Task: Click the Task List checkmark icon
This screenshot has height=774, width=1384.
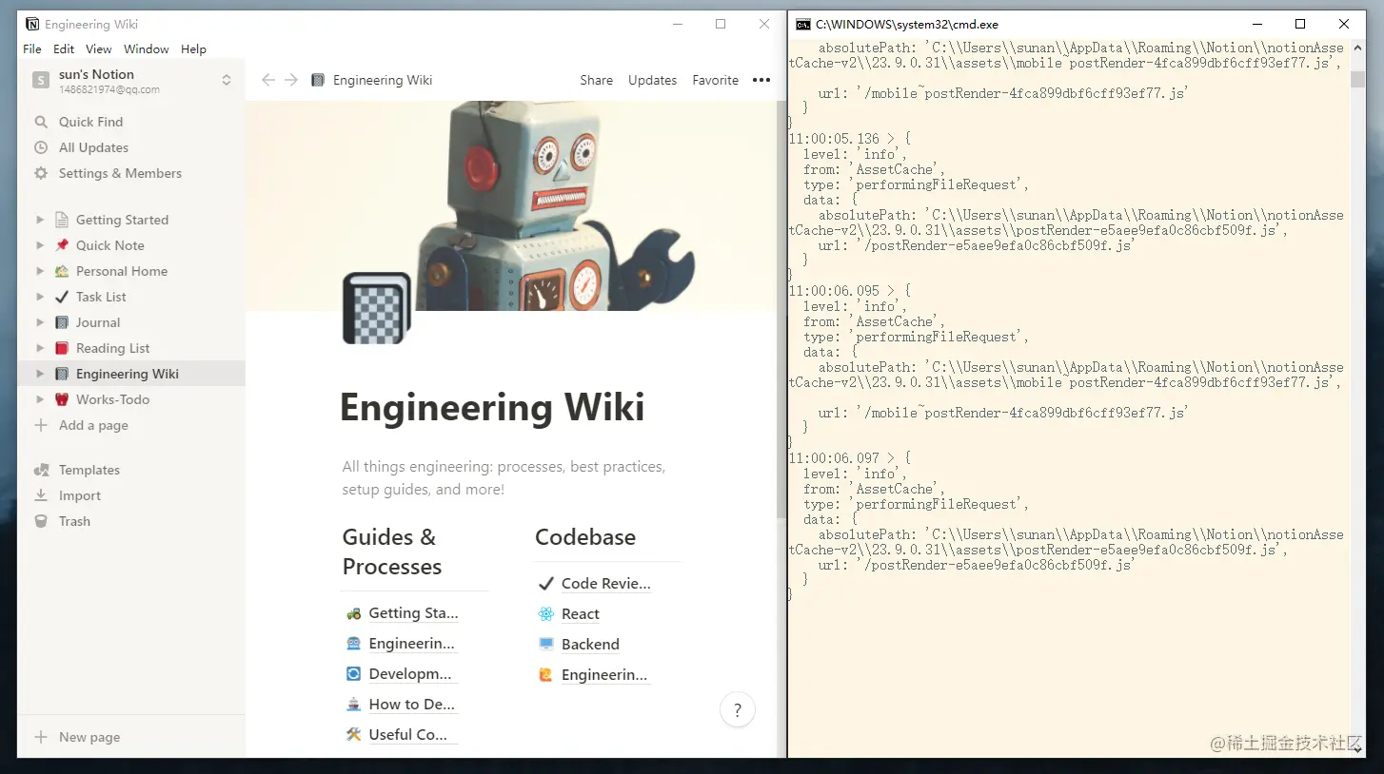Action: pyautogui.click(x=62, y=297)
